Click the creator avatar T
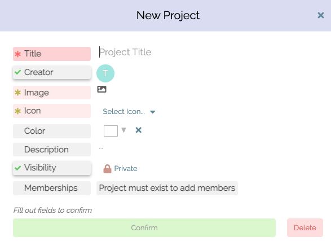 click(105, 73)
